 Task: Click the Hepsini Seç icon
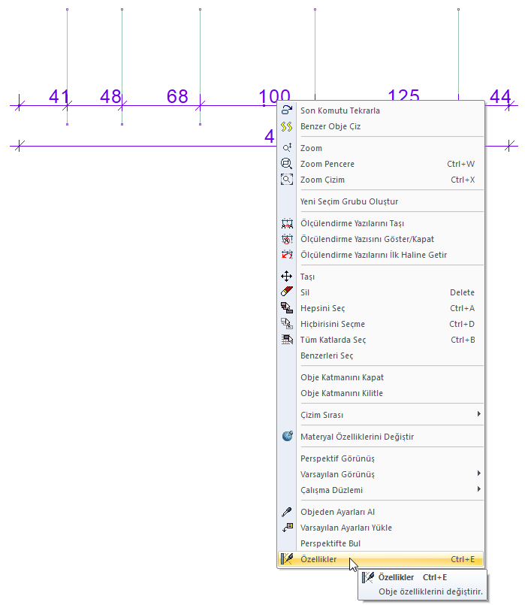(287, 308)
